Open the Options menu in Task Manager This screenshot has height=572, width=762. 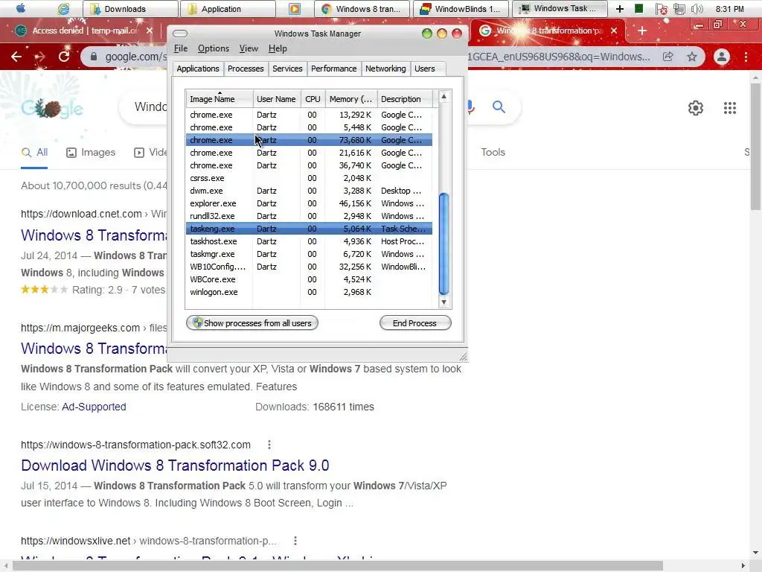click(214, 48)
